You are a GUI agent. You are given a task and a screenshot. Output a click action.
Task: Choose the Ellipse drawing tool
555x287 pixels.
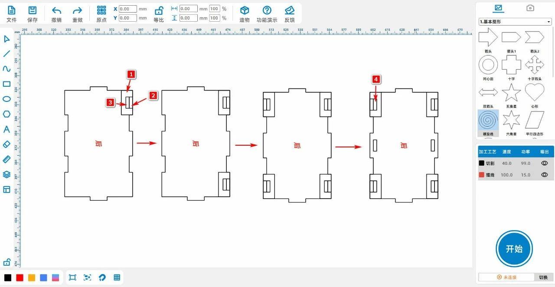(x=7, y=99)
